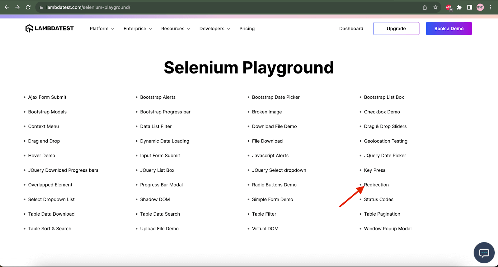Open Dynamic Data Loading link
The image size is (498, 267).
165,141
